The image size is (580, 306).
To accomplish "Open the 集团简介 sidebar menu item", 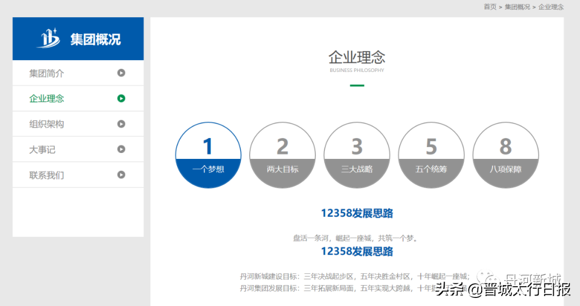I will click(x=78, y=73).
